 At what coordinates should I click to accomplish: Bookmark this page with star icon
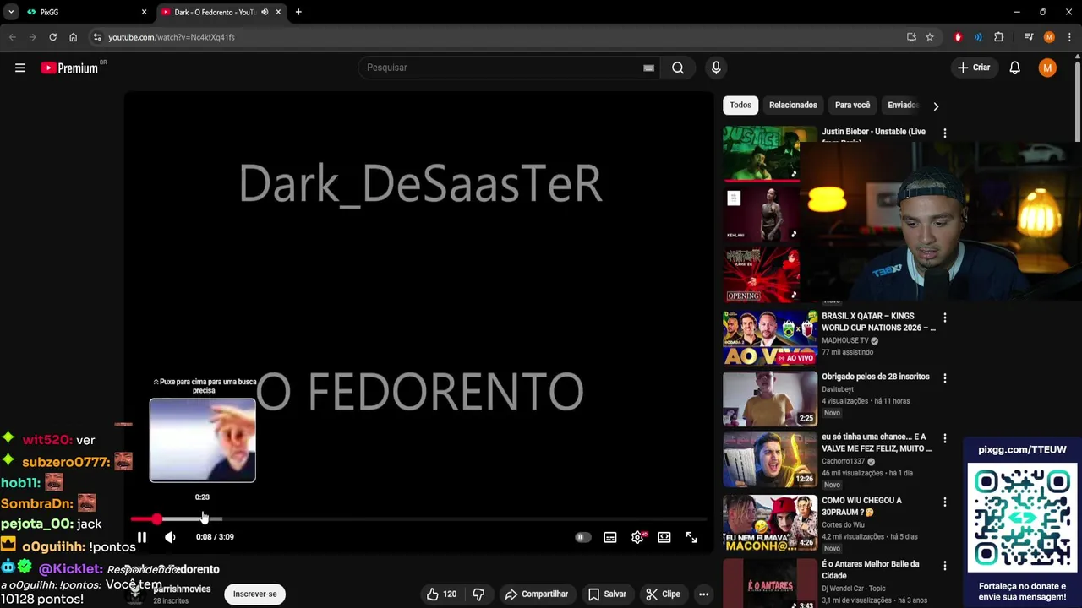(x=930, y=37)
